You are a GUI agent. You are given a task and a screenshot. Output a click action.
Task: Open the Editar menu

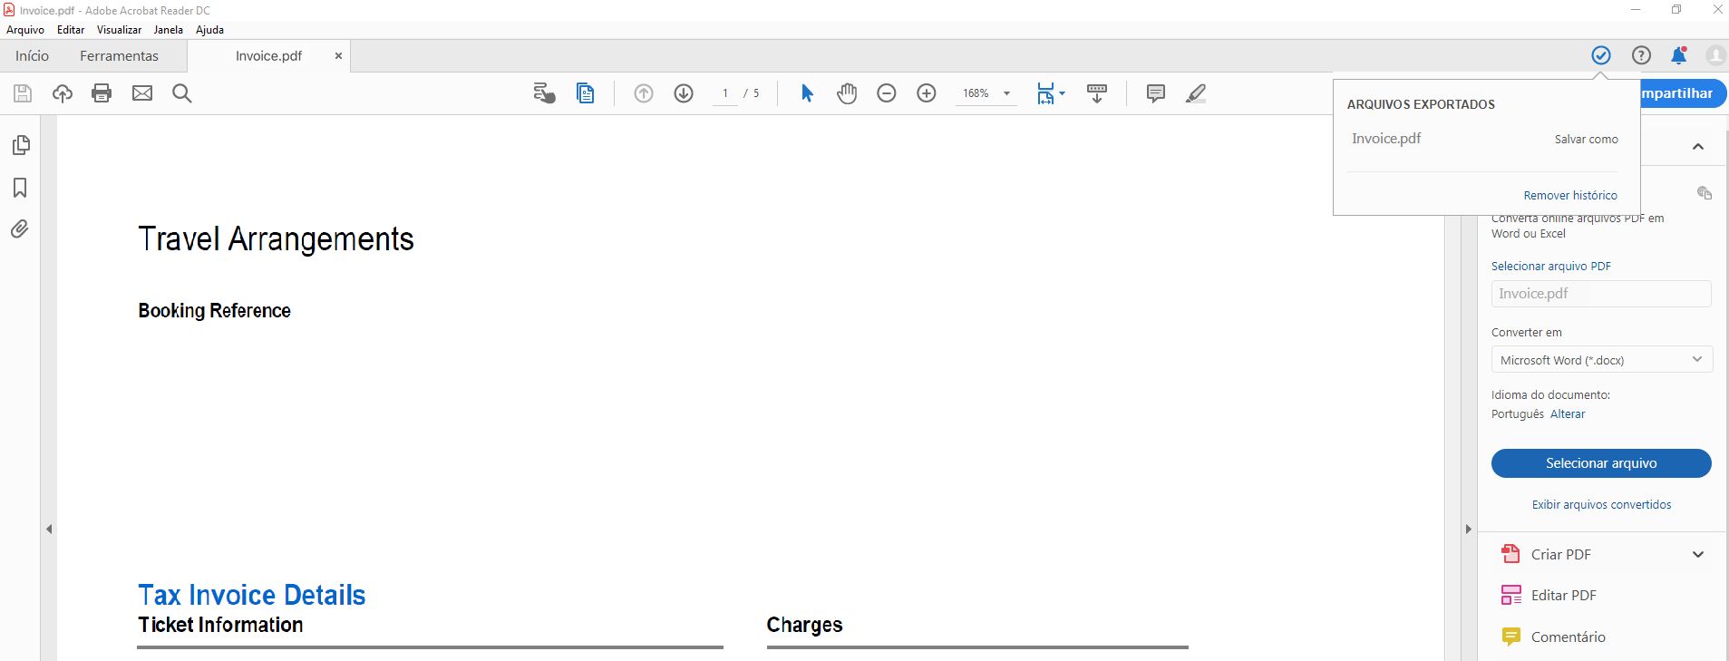coord(71,30)
